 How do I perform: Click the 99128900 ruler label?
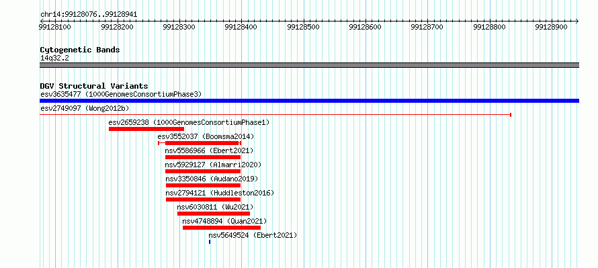552,27
